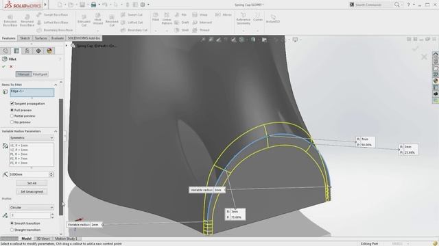The height and width of the screenshot is (246, 439).
Task: Select Boundary Boss/Base tool
Action: pyautogui.click(x=55, y=30)
